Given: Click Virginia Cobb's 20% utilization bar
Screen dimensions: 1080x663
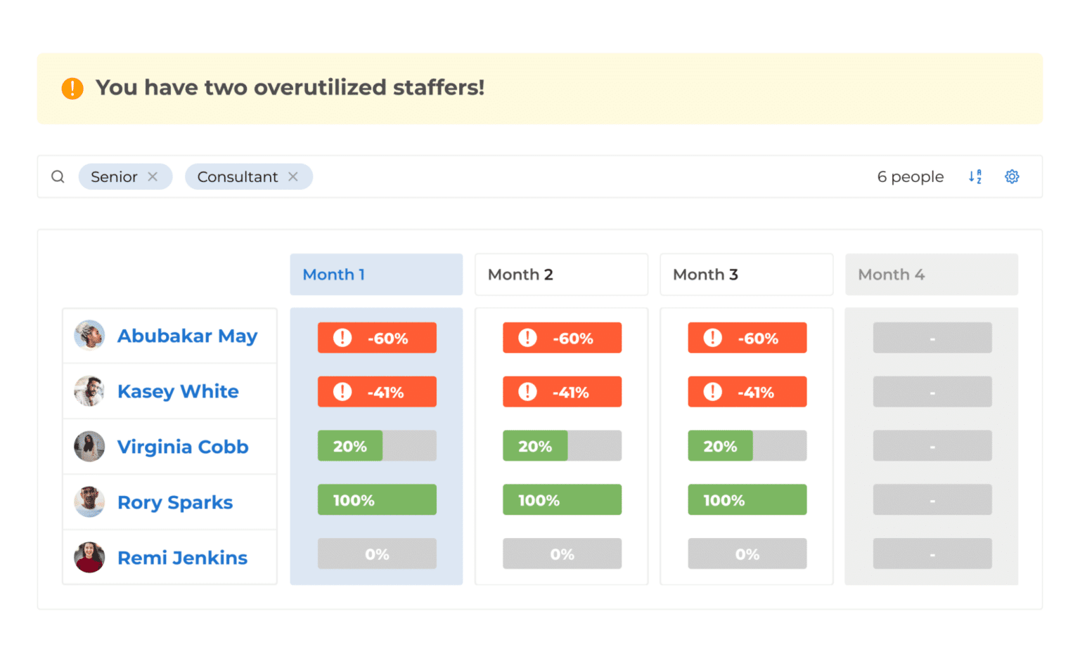Looking at the screenshot, I should coord(349,445).
